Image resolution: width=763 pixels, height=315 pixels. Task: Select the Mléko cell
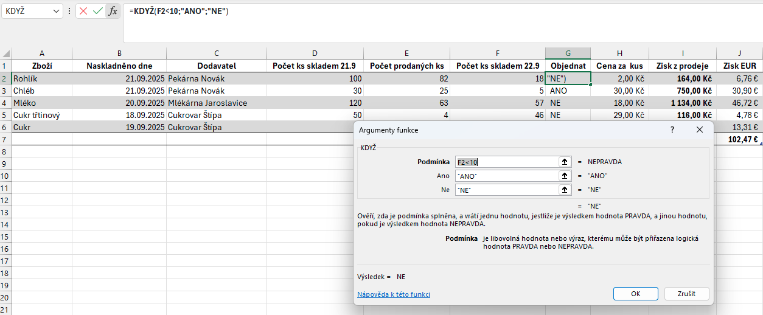pos(42,103)
